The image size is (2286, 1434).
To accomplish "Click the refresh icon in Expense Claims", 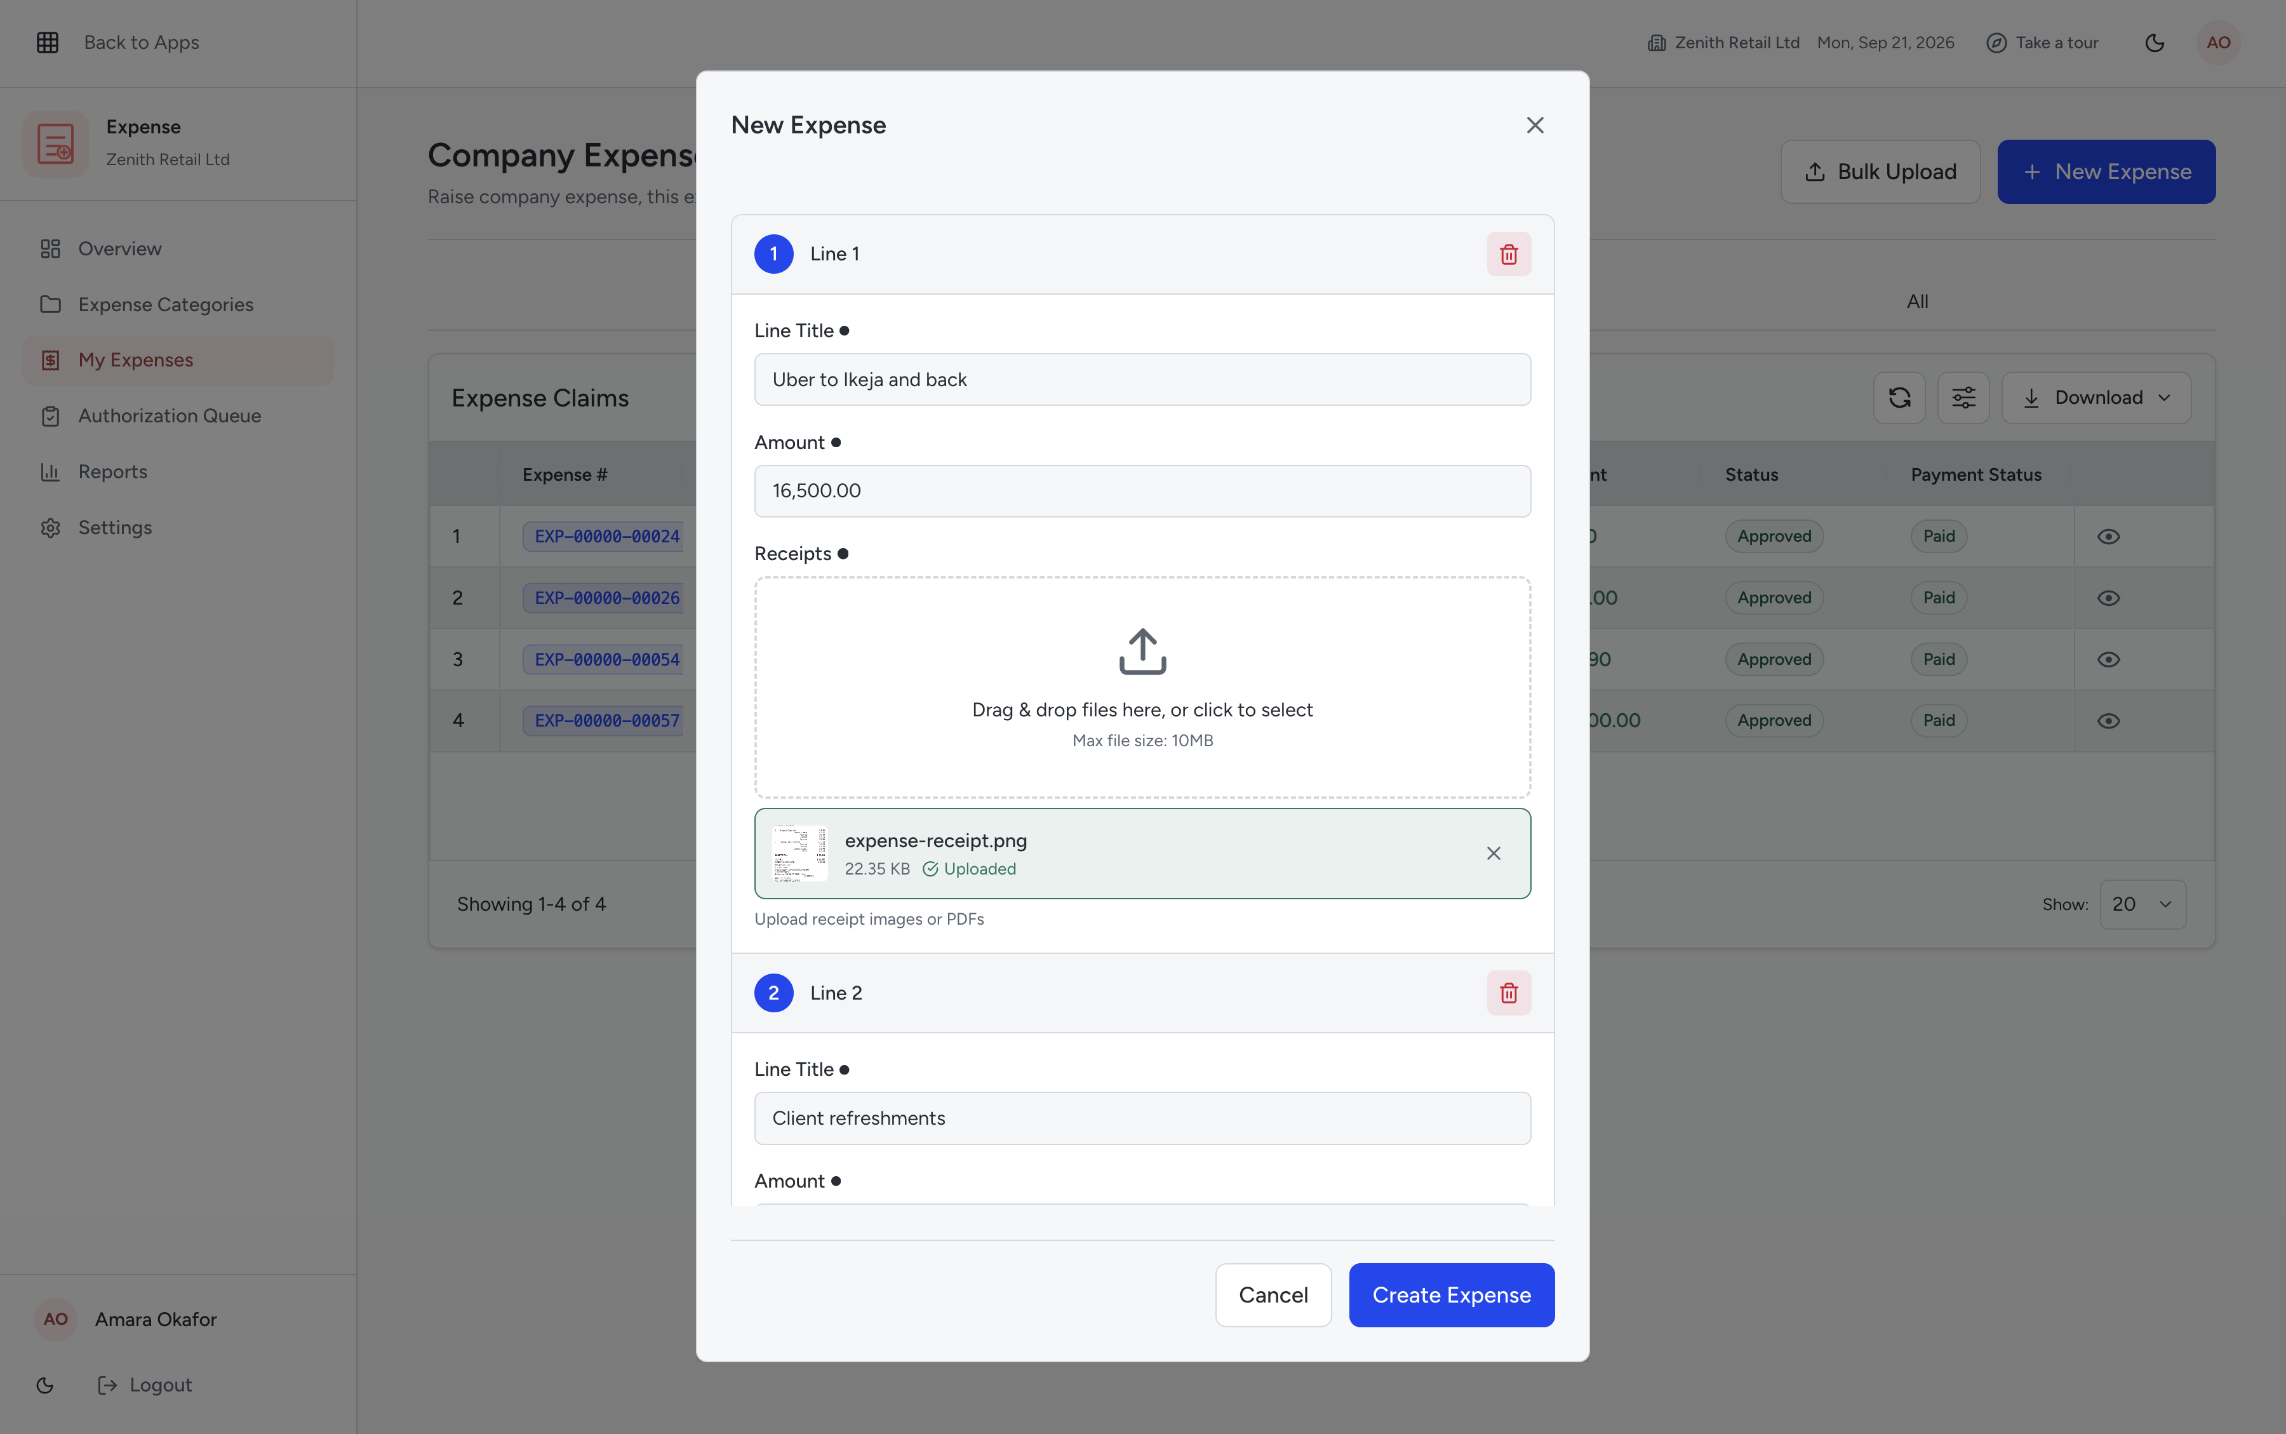I will (1899, 398).
